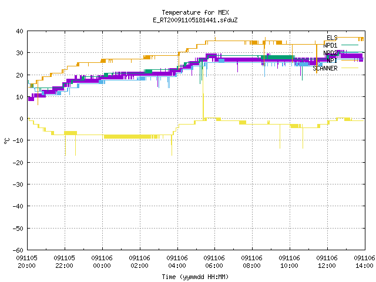Click the x-axis tick 091106 04:00
Screen dimensions: 376x282
coord(177,262)
